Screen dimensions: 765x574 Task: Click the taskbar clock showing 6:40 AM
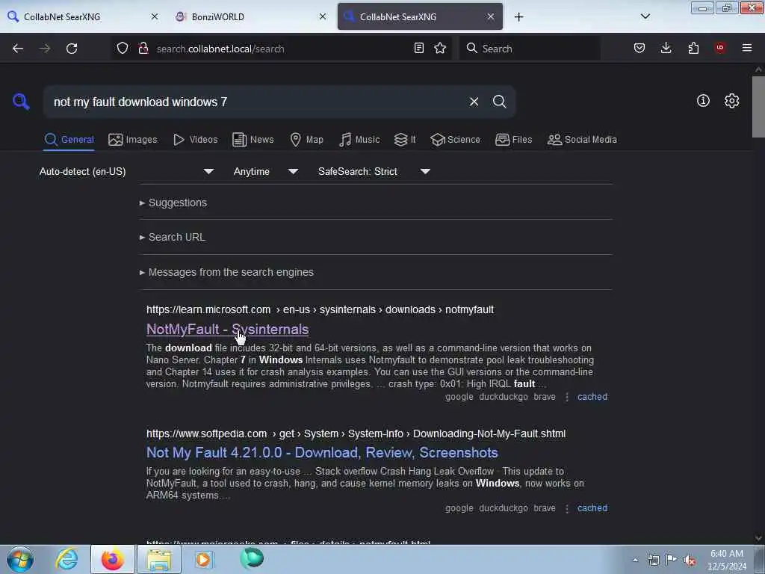(727, 560)
